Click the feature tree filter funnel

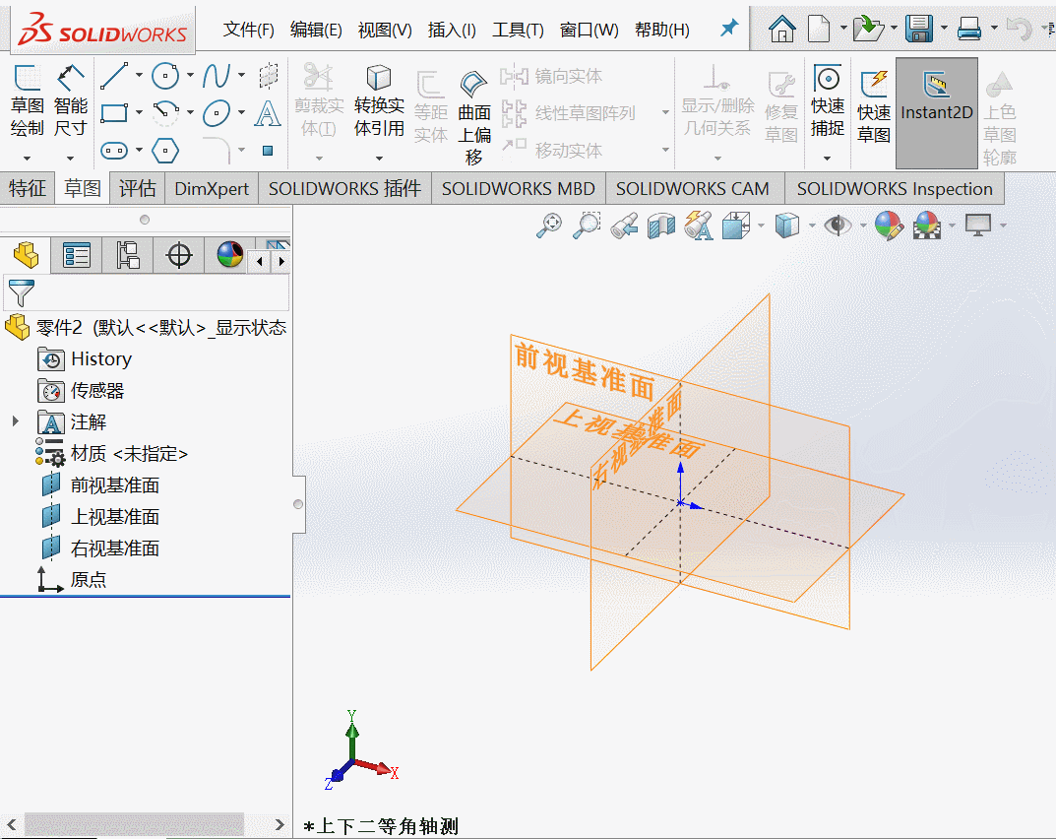click(x=21, y=293)
